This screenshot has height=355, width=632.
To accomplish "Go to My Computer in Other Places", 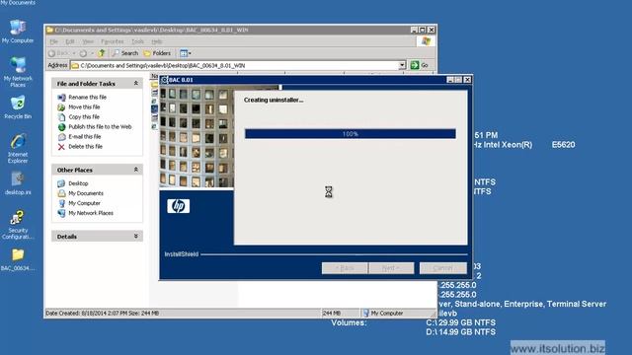I will coord(84,203).
